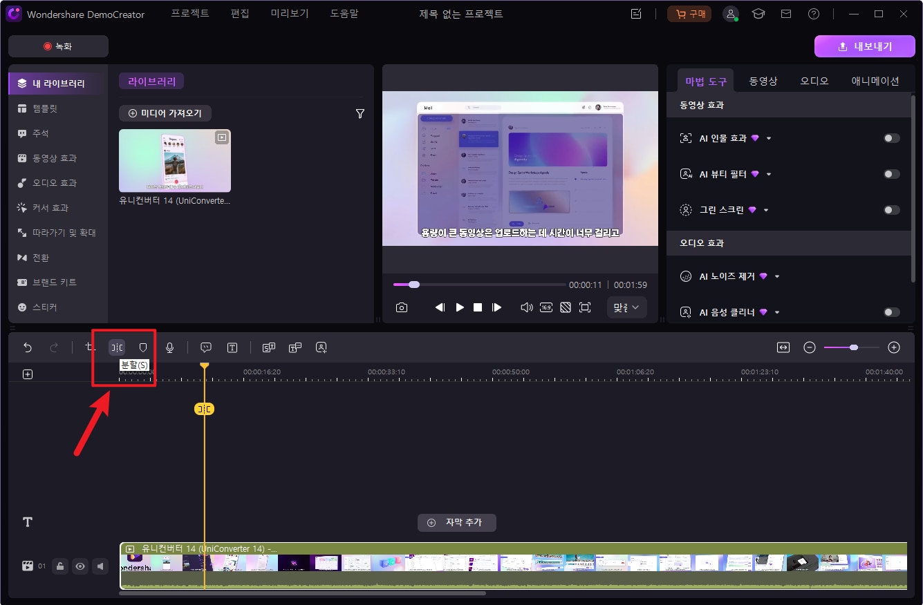Click the 내보내기 export button
Viewport: 923px width, 605px height.
(x=865, y=46)
